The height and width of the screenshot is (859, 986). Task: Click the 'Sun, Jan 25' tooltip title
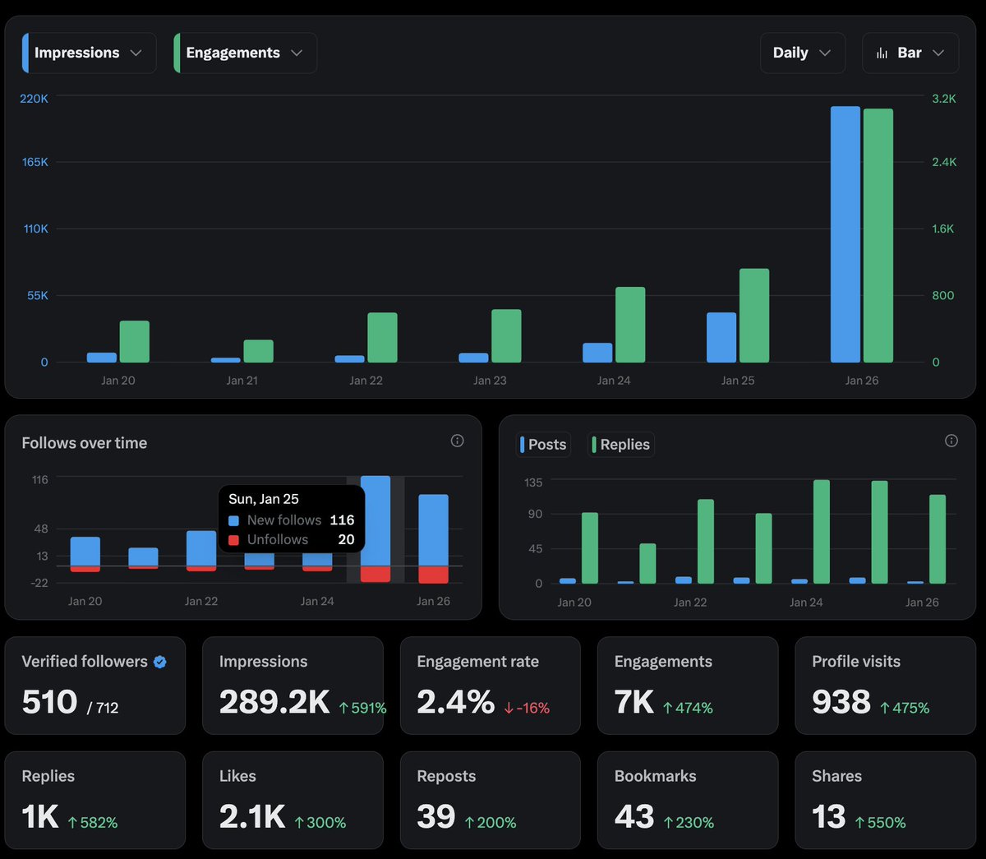[x=264, y=499]
